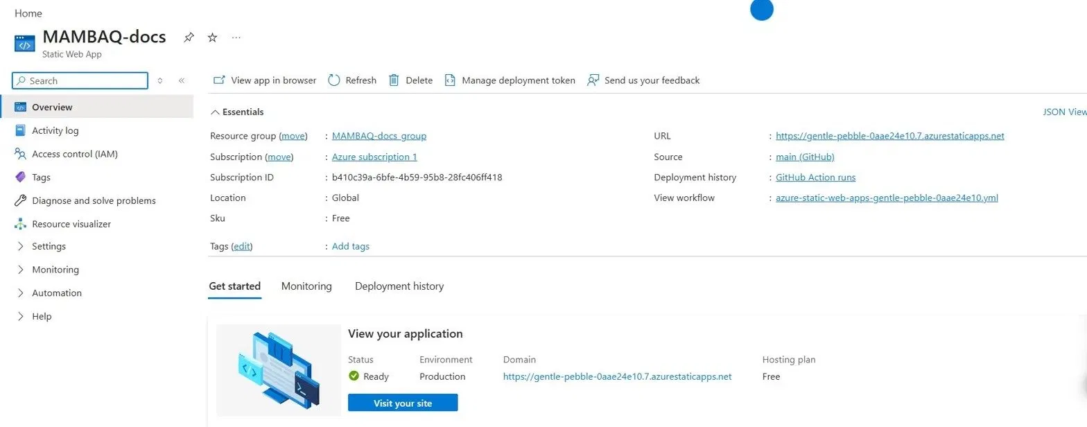Open the Azure subscription 1 link
Screen dimensions: 1087x427
click(x=374, y=157)
